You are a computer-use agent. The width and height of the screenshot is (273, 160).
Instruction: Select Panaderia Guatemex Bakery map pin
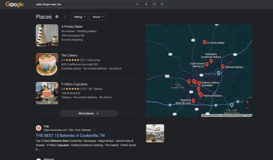click(x=211, y=61)
